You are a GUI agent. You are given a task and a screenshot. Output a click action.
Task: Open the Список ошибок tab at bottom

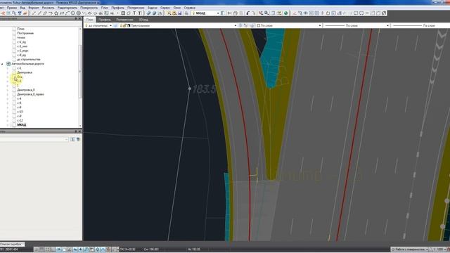pyautogui.click(x=11, y=244)
